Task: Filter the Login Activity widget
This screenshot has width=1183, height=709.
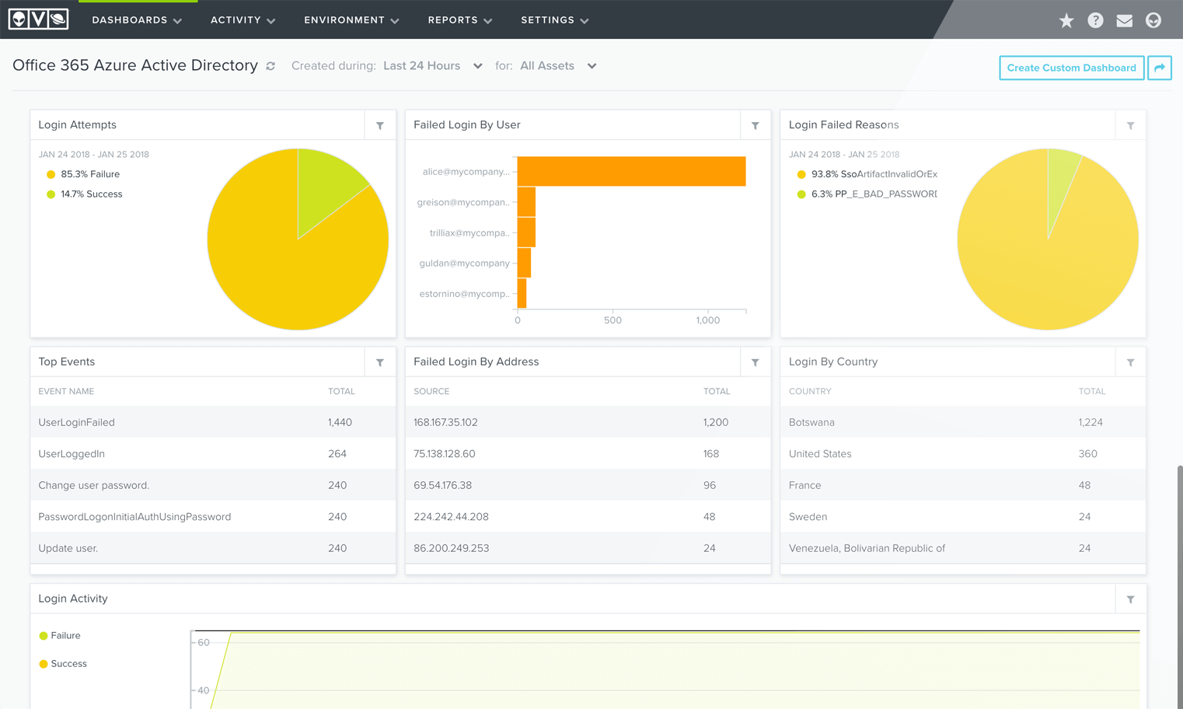Action: 1131,599
